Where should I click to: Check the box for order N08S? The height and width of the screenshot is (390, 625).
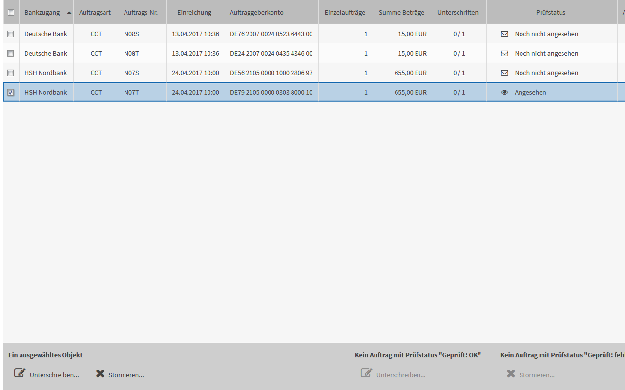click(11, 34)
